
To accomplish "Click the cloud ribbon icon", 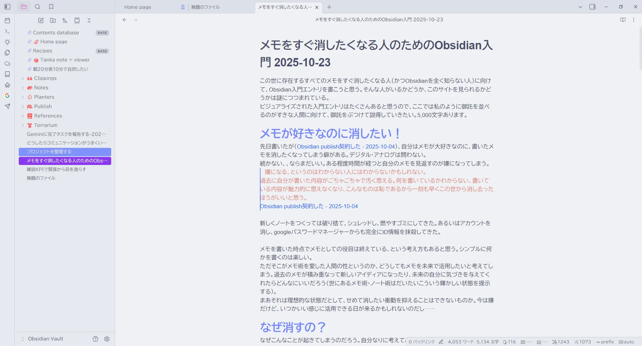I will [7, 63].
